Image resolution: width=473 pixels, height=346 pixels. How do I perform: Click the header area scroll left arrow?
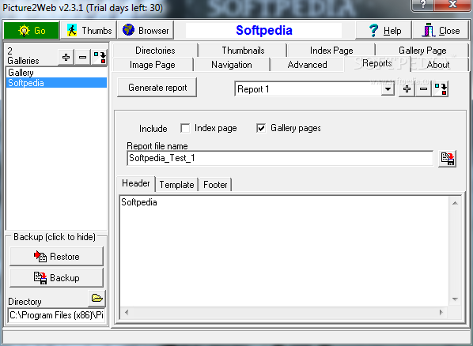point(127,313)
